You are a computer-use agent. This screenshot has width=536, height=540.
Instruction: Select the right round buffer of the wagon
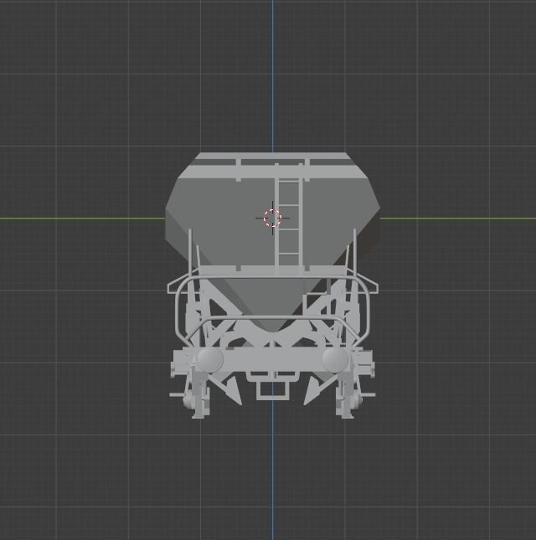335,359
